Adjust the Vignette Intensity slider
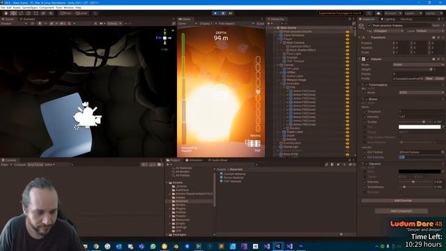 pyautogui.click(x=415, y=182)
